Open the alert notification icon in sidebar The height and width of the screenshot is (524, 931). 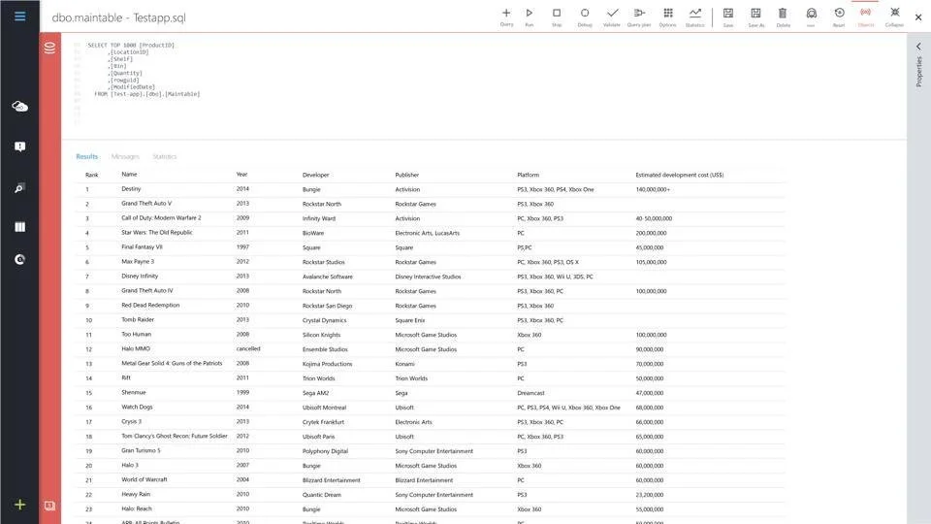[x=19, y=147]
